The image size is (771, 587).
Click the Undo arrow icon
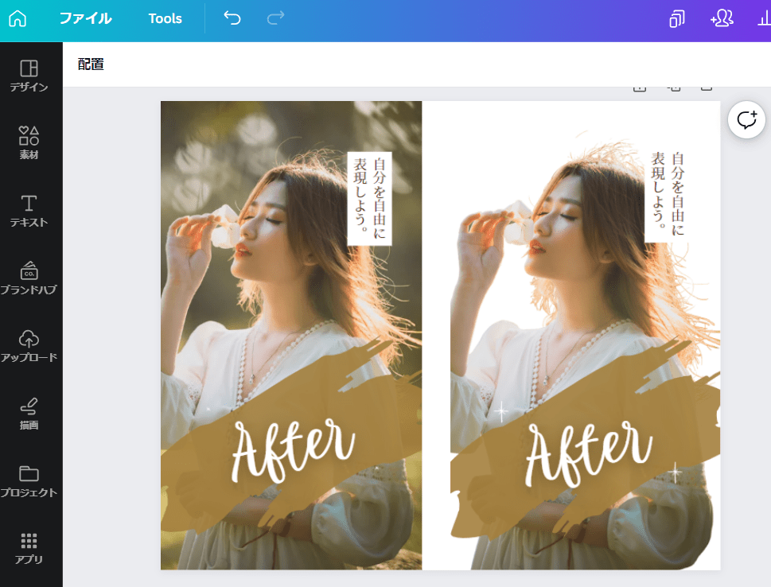pyautogui.click(x=231, y=19)
